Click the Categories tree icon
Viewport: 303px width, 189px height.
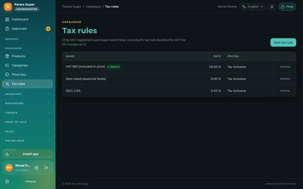[7, 65]
